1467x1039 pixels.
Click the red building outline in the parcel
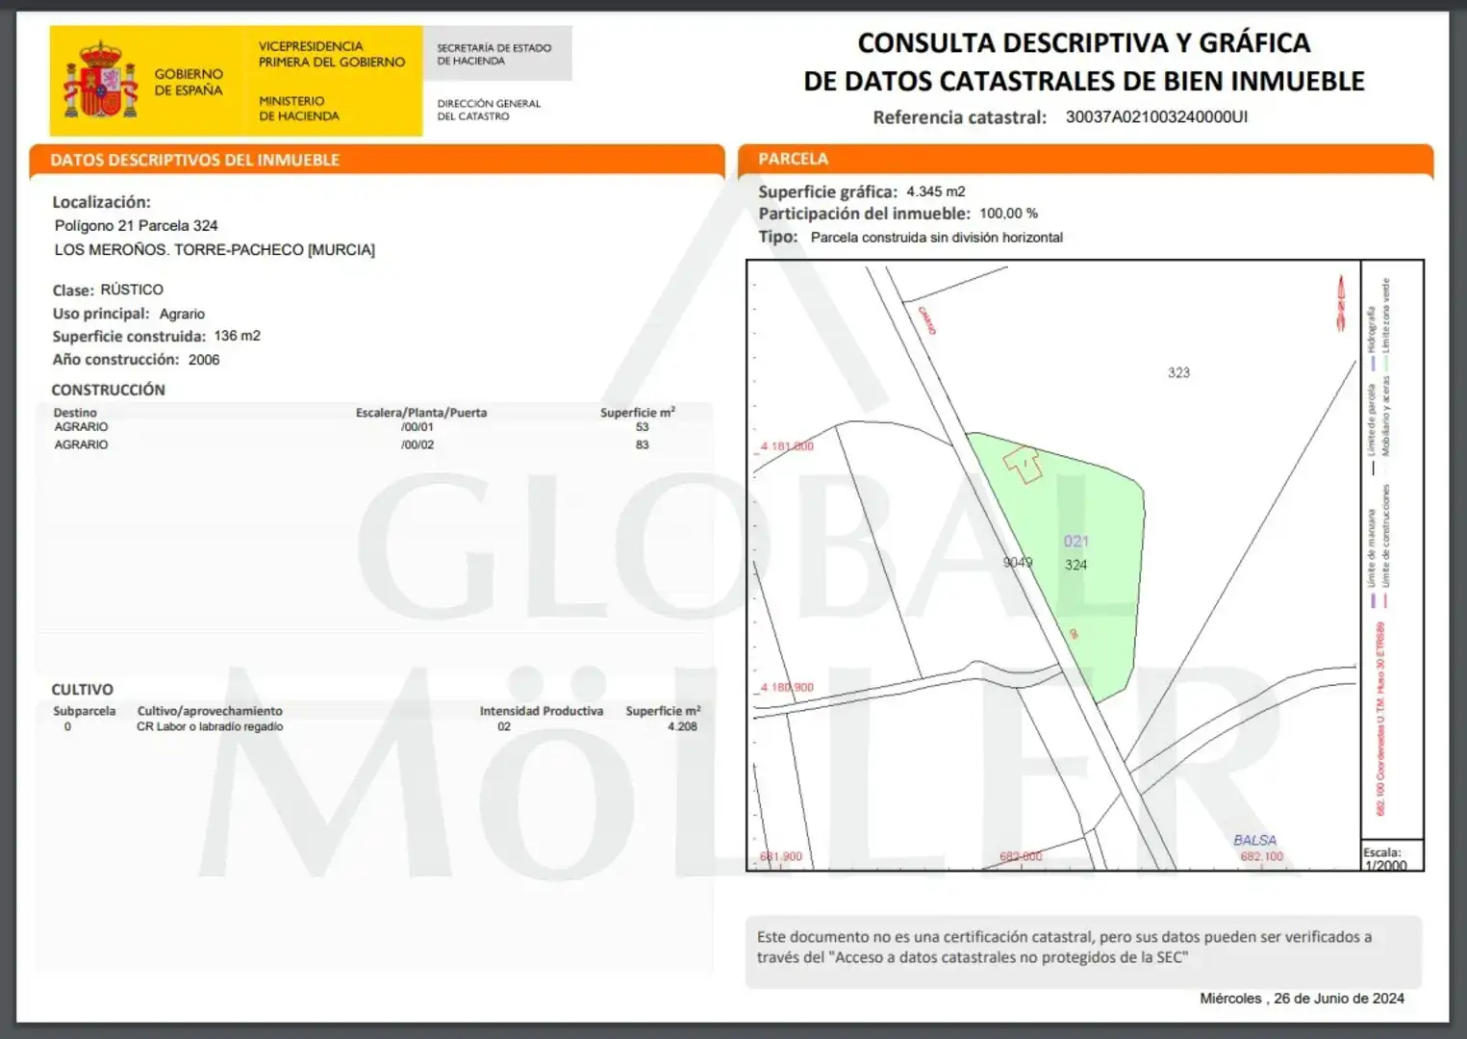tap(1024, 464)
